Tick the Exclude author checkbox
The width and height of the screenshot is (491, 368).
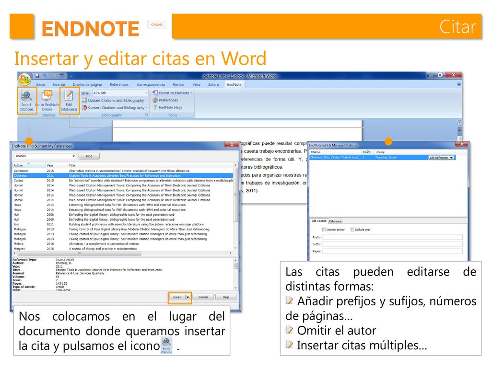click(324, 230)
